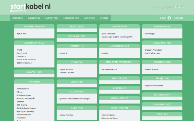Open the Contact page
Image resolution: width=194 pixels, height=121 pixels.
[x=178, y=18]
